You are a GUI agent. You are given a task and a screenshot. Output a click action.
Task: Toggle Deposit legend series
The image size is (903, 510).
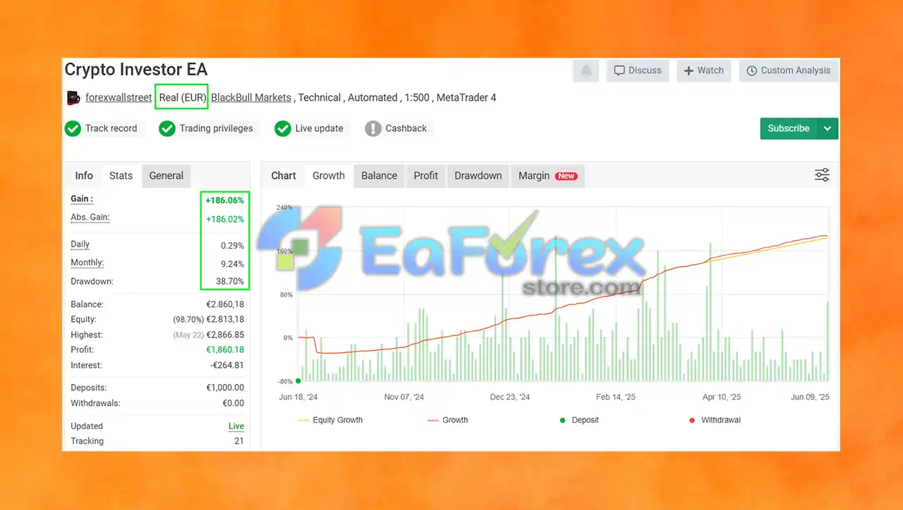pos(578,420)
